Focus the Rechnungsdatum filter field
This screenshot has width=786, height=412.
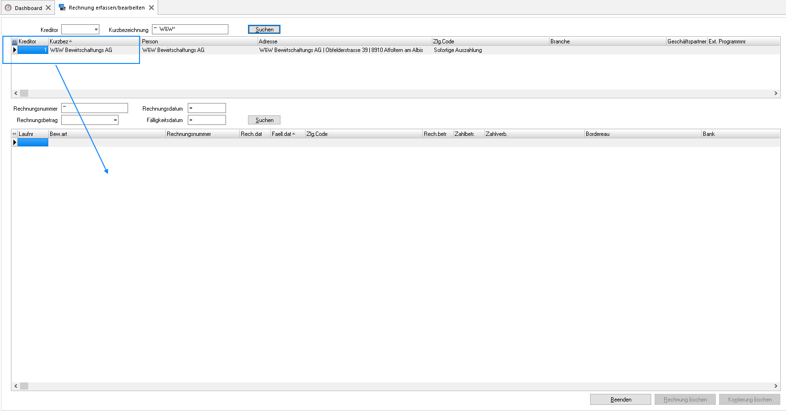(207, 108)
